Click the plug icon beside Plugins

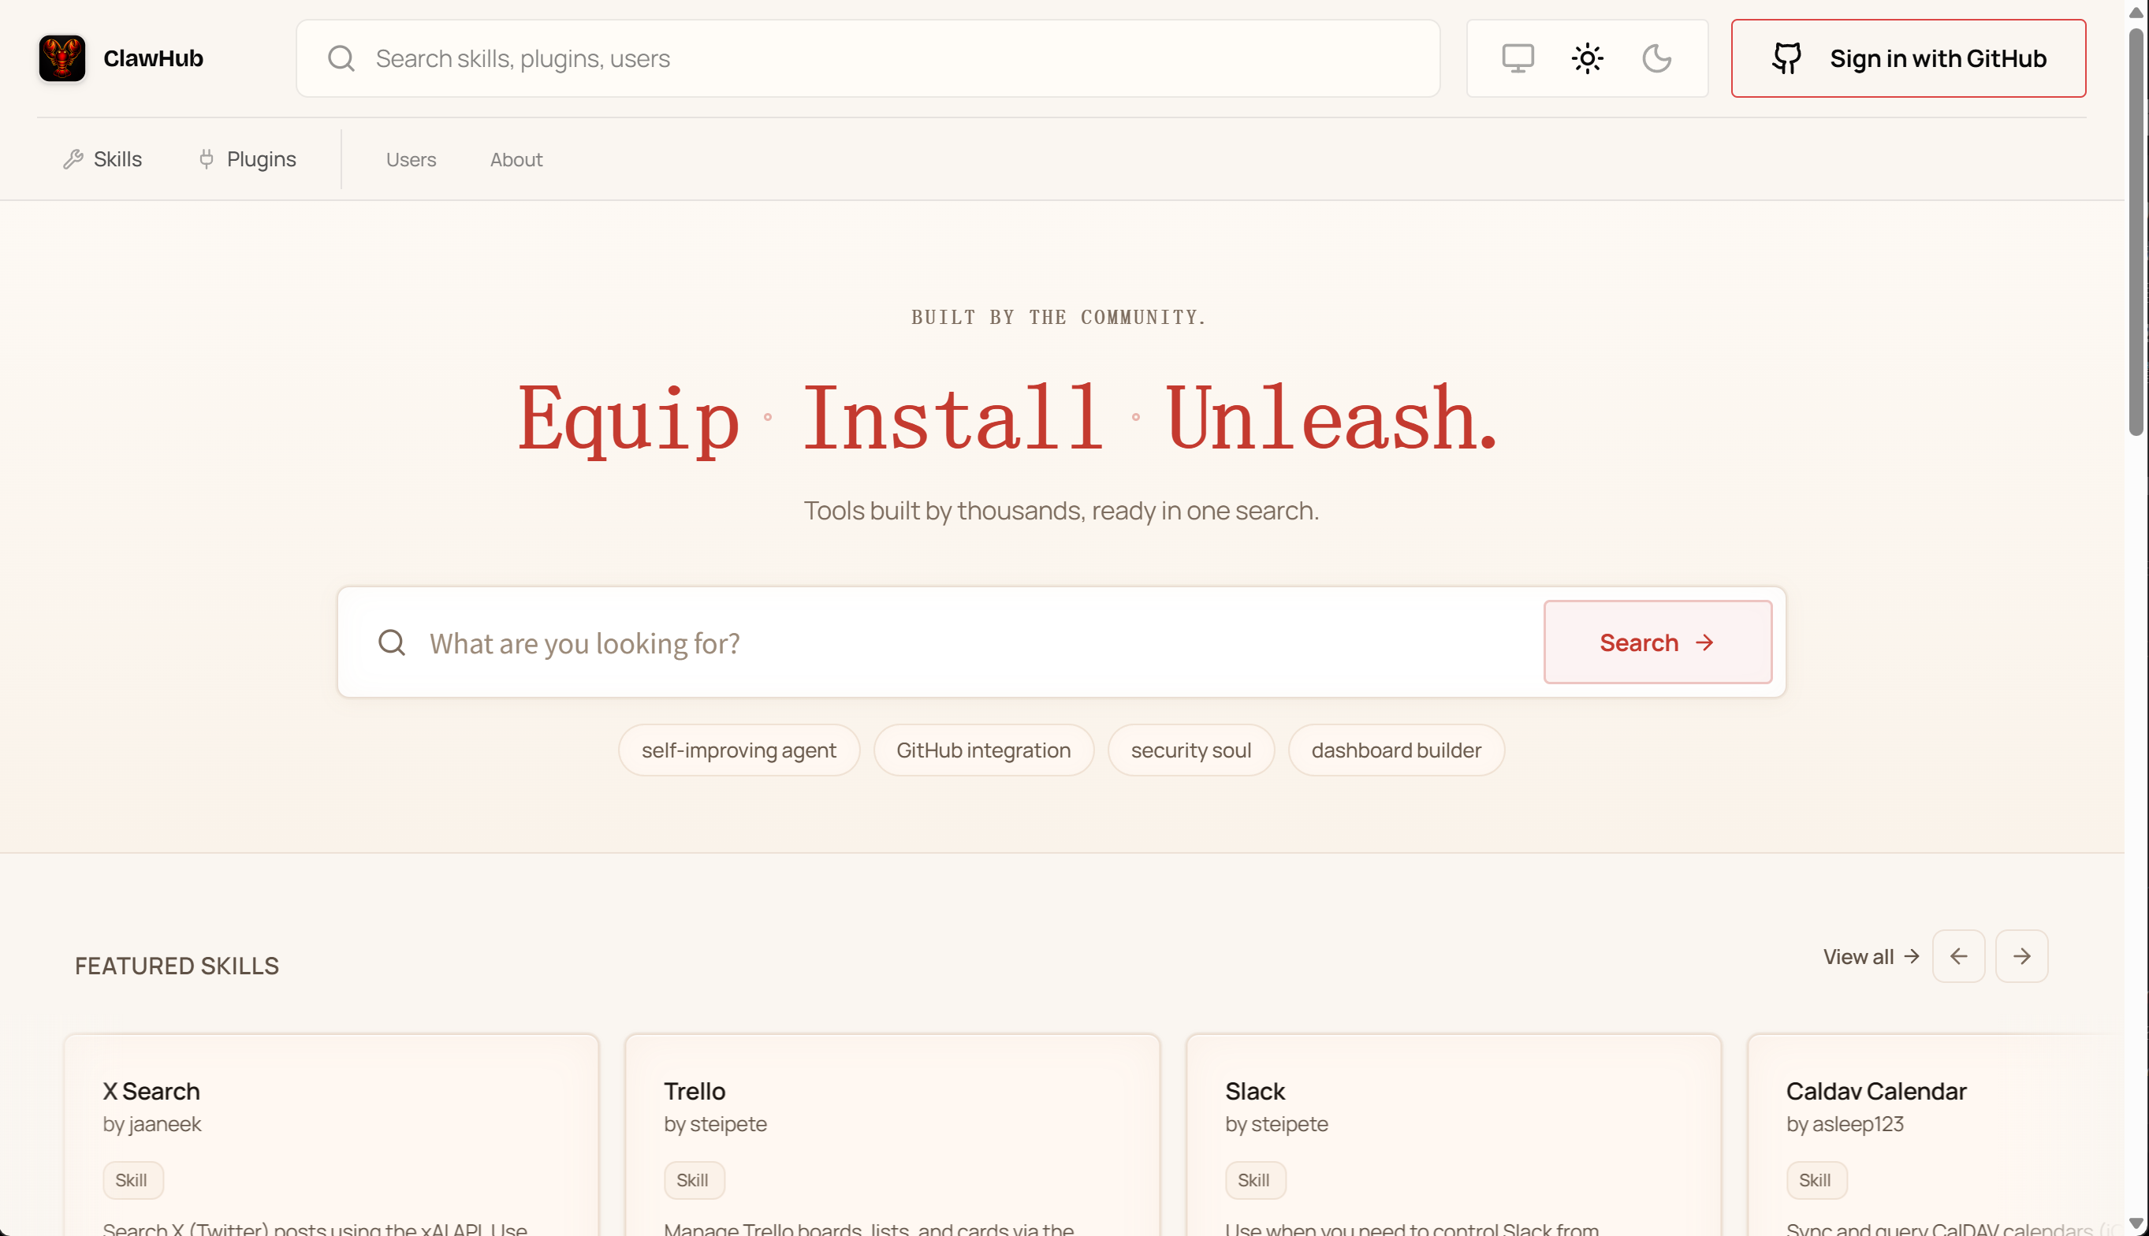click(x=207, y=158)
